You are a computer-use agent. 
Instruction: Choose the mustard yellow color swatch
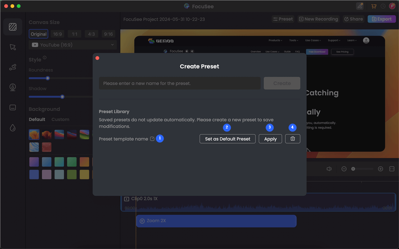[84, 175]
